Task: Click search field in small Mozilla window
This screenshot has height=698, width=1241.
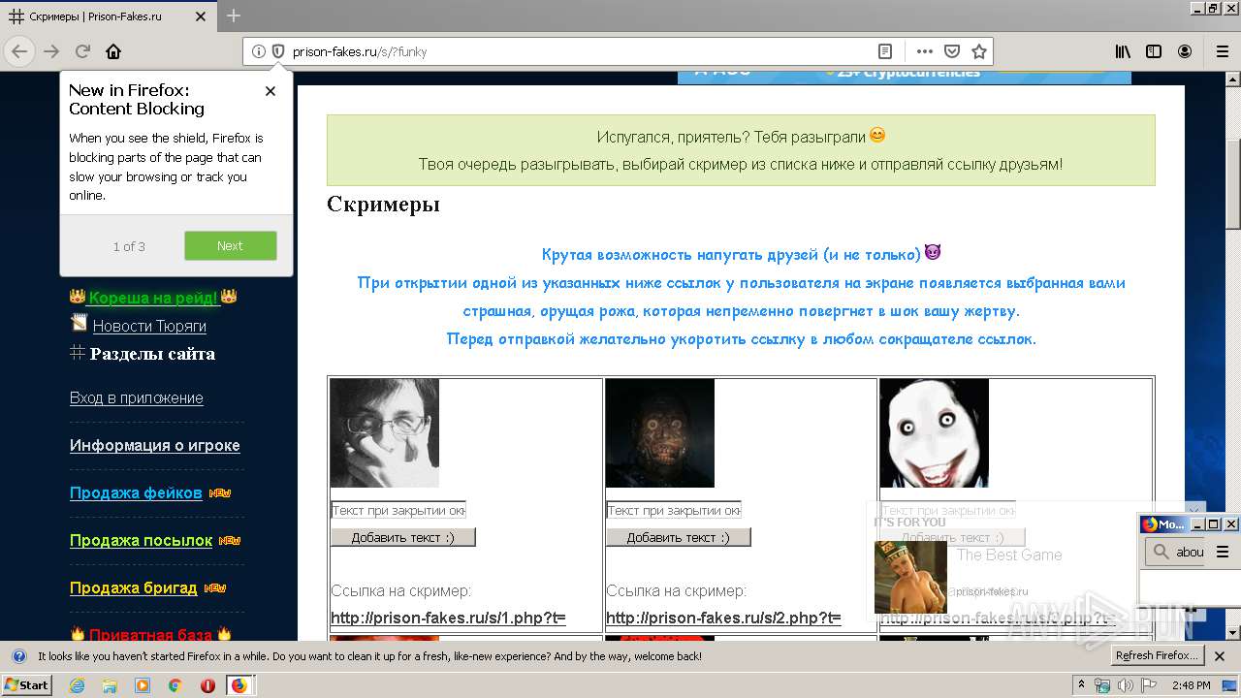Action: tap(1176, 552)
